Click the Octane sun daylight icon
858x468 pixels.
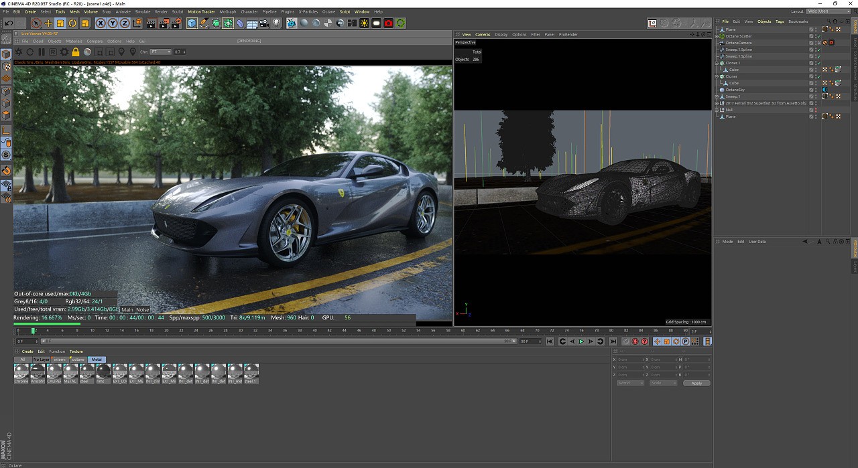click(365, 23)
